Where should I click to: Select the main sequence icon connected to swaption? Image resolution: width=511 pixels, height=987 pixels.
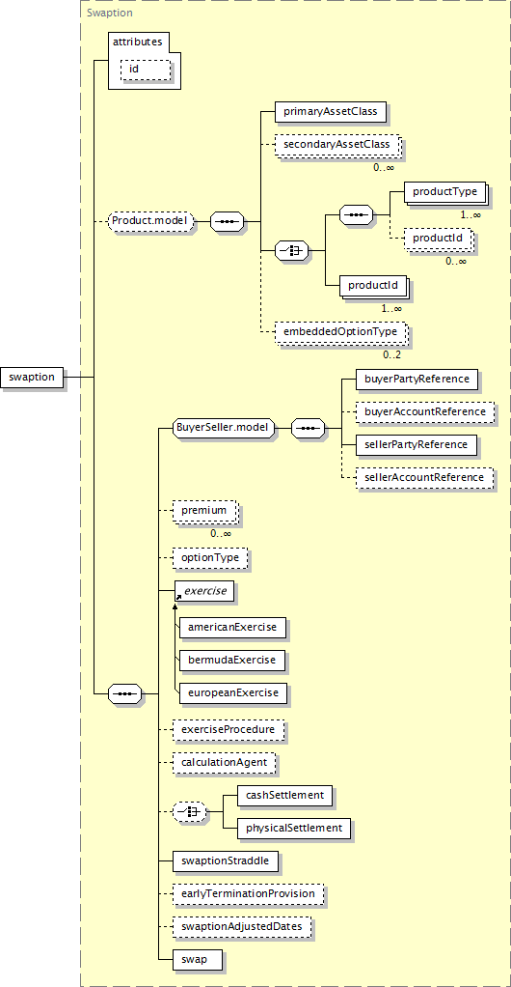124,694
